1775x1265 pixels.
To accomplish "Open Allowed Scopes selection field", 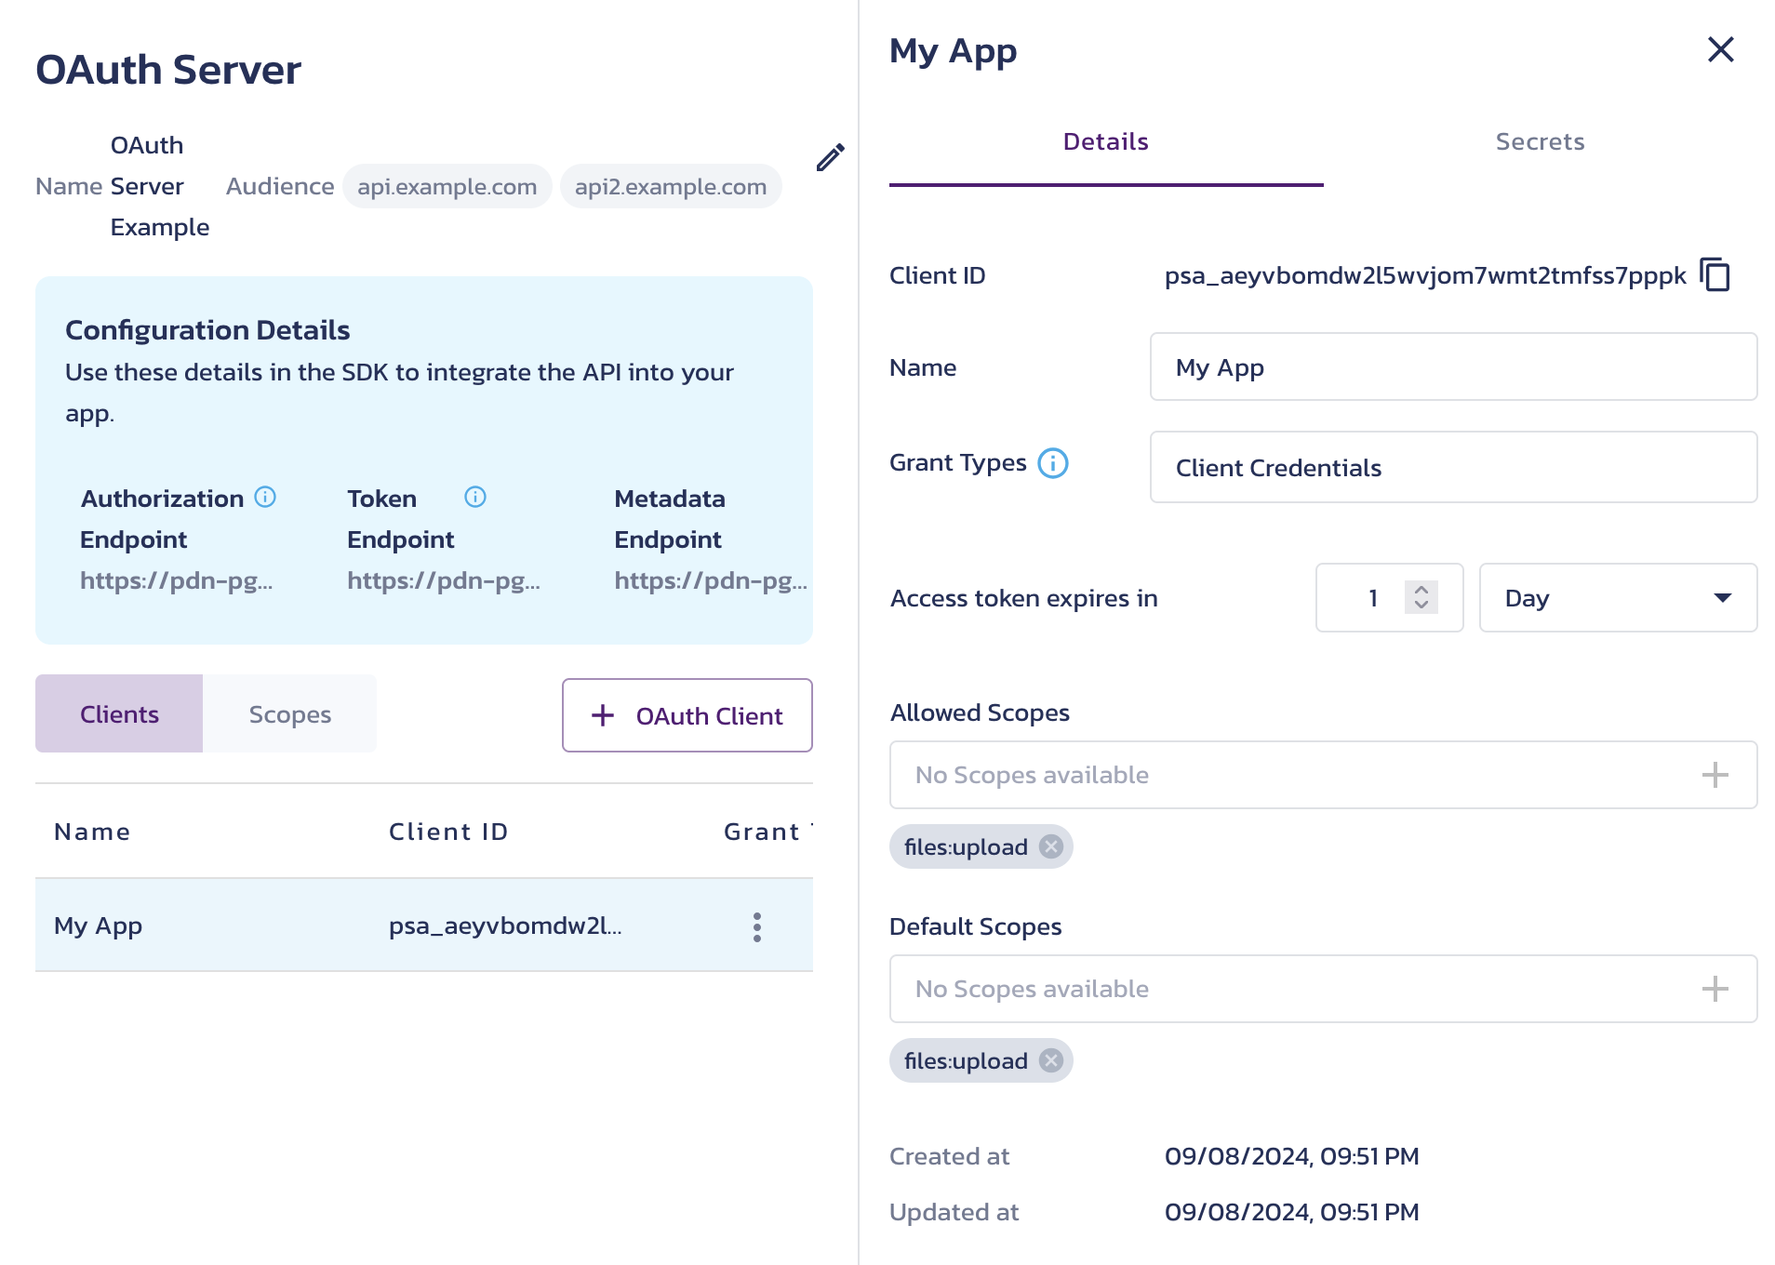I will coord(1323,775).
